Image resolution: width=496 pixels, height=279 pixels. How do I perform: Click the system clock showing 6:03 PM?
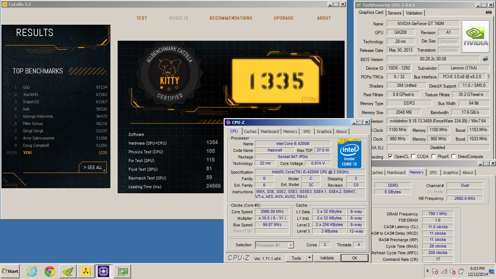point(477,271)
